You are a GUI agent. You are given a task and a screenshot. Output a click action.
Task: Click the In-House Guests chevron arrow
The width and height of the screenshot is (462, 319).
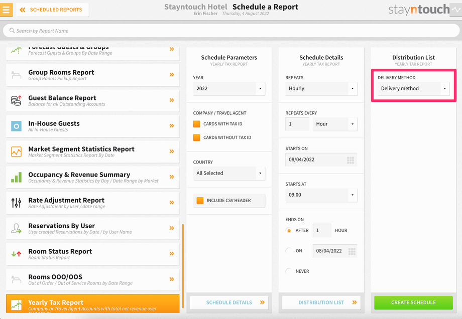click(172, 126)
